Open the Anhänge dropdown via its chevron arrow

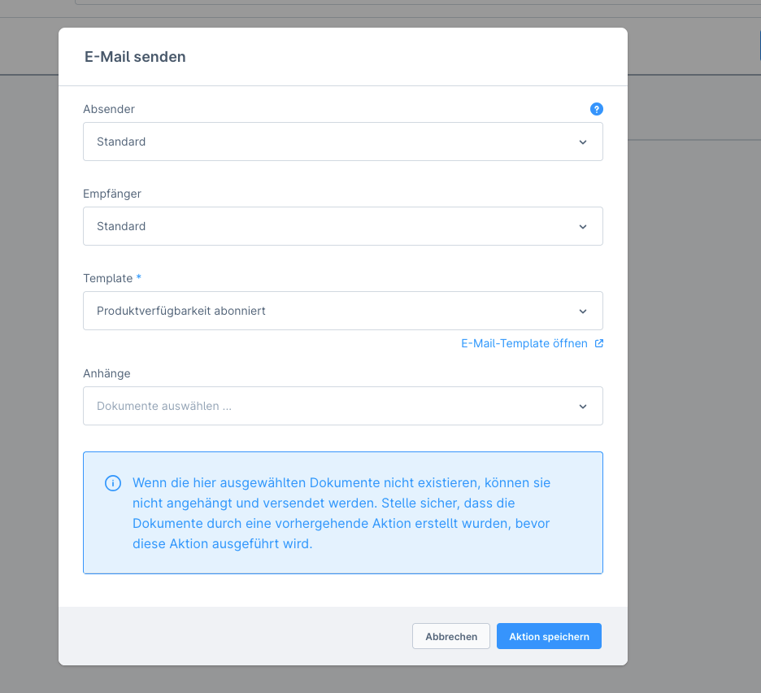pyautogui.click(x=582, y=406)
